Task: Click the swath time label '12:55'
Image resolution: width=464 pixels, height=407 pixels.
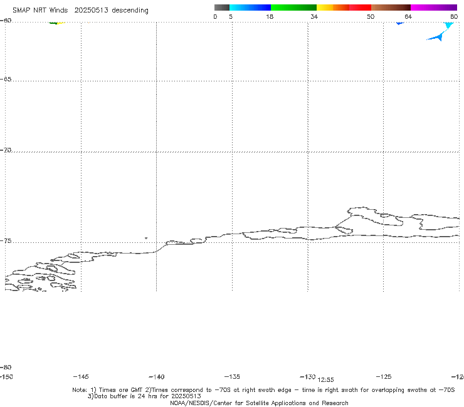Action: point(326,380)
